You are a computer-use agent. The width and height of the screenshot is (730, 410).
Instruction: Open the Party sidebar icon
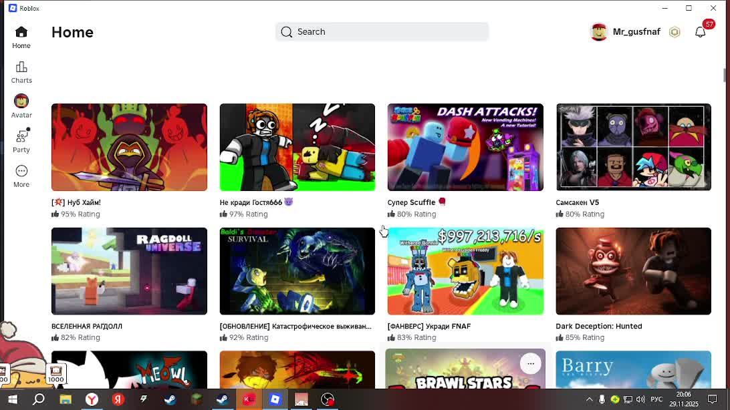21,136
